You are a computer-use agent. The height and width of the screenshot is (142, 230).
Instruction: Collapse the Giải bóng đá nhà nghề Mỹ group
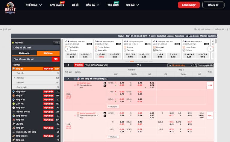pyautogui.click(x=68, y=79)
